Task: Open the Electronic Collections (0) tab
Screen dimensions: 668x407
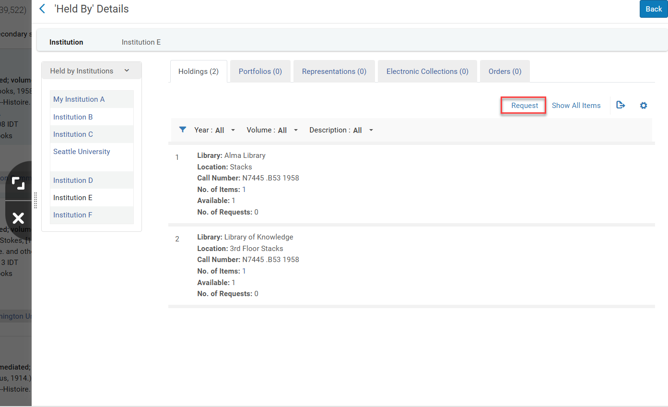Action: (427, 71)
